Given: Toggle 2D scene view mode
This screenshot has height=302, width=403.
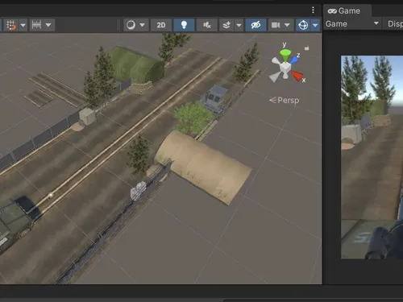Looking at the screenshot, I should click(x=161, y=25).
